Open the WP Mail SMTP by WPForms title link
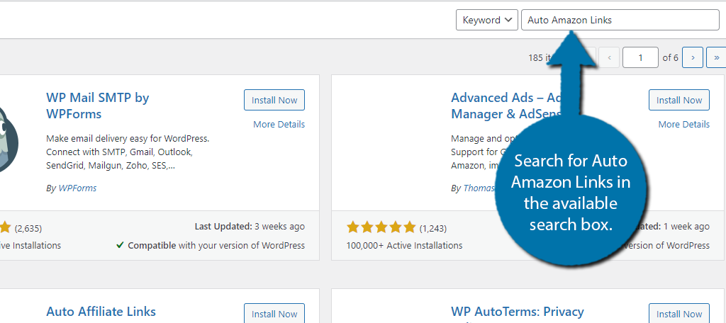Viewport: 726px width, 323px height. (x=98, y=106)
